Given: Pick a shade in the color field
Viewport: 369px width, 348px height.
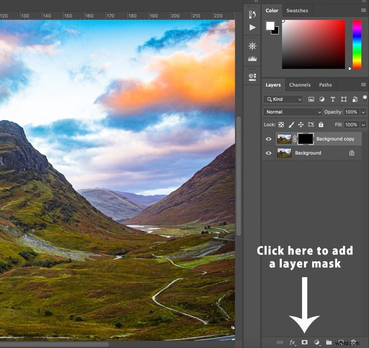Looking at the screenshot, I should pos(314,44).
